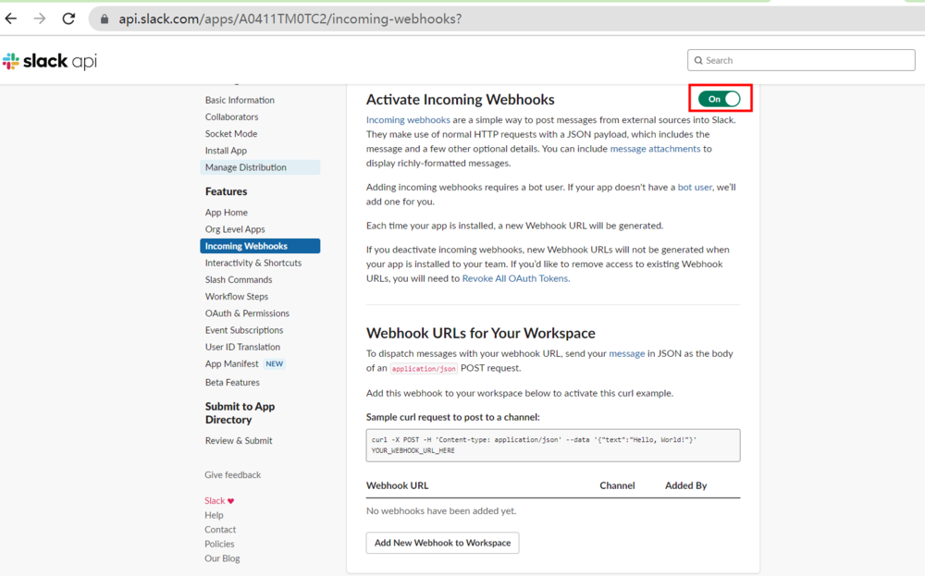The height and width of the screenshot is (576, 925).
Task: Click the Activate Incoming Webhooks heading
Action: tap(460, 99)
